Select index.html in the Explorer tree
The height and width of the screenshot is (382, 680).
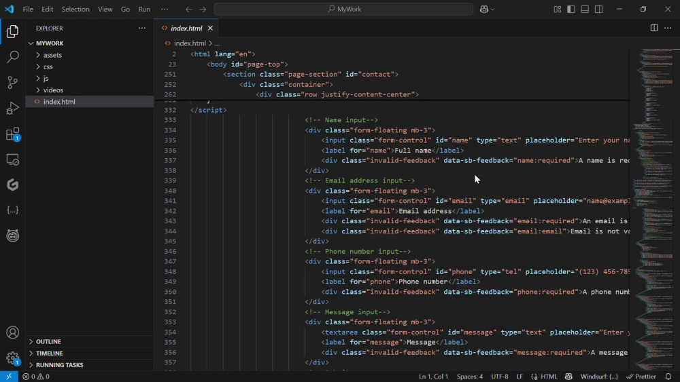click(89, 102)
